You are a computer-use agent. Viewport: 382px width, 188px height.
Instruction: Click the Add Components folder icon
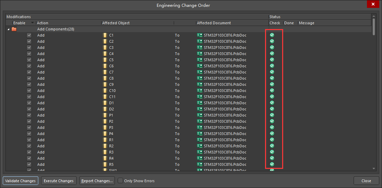(x=14, y=29)
